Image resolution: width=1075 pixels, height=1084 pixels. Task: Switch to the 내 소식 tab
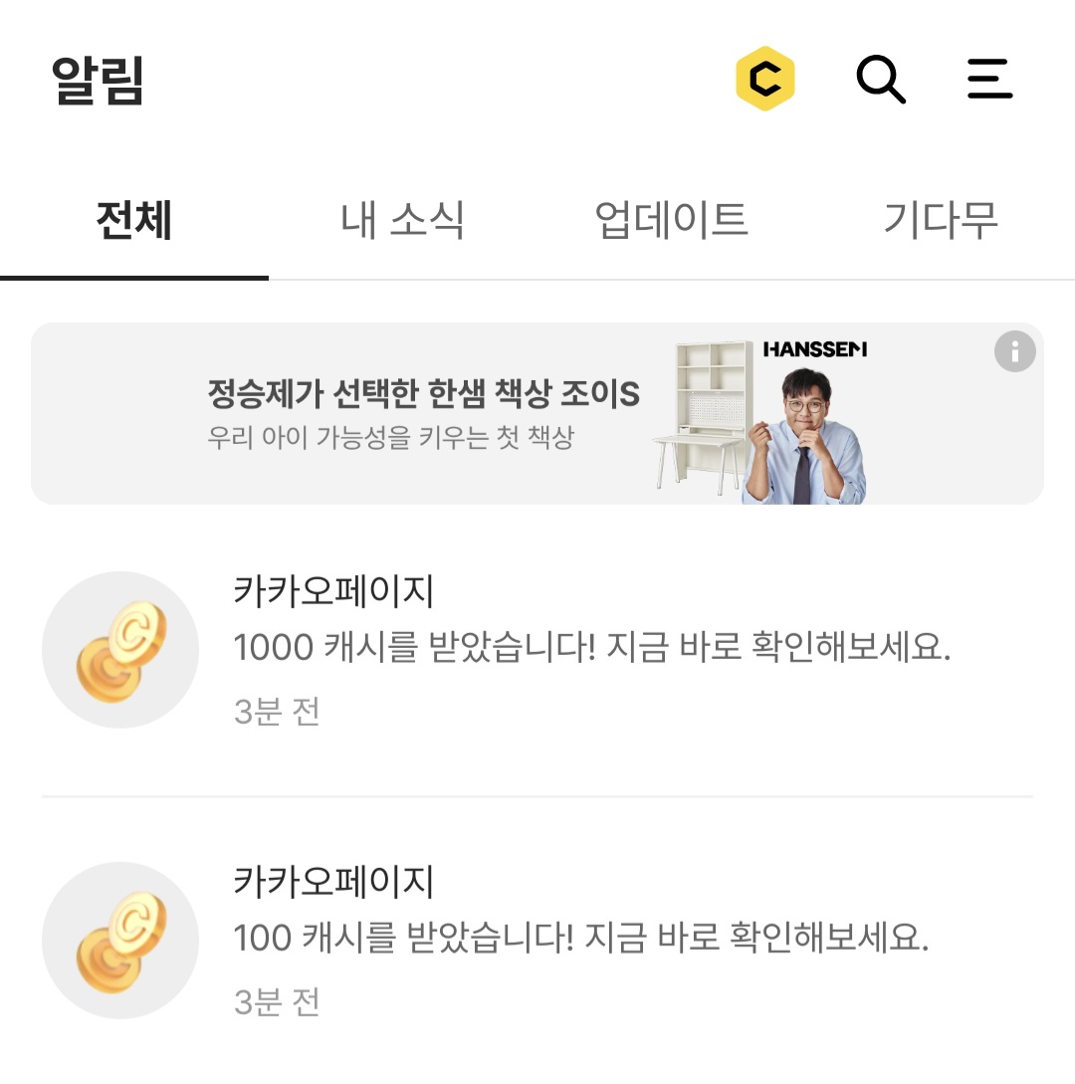point(402,220)
